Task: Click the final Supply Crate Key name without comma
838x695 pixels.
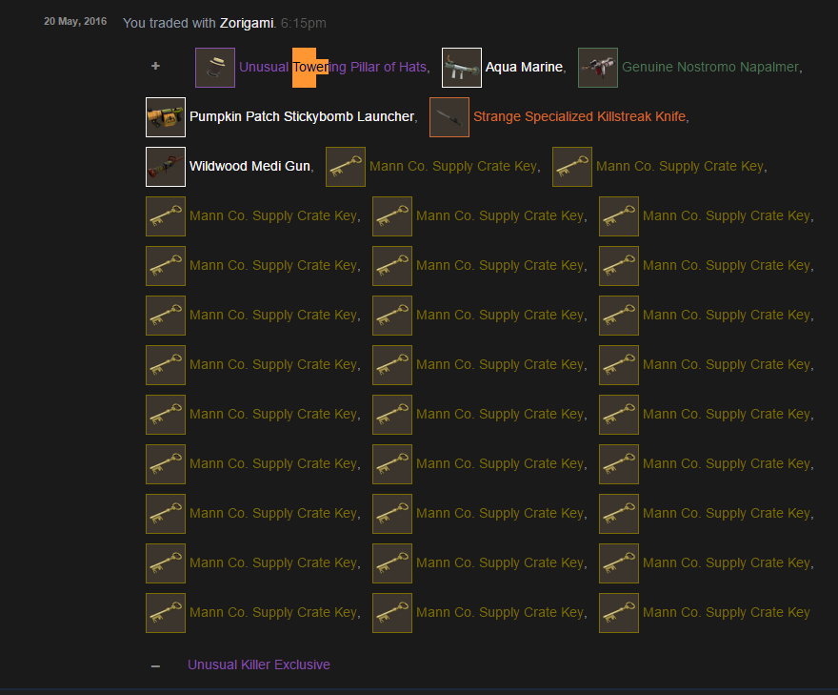Action: tap(726, 612)
